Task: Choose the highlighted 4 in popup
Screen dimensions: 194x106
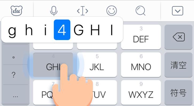Action: point(62,30)
